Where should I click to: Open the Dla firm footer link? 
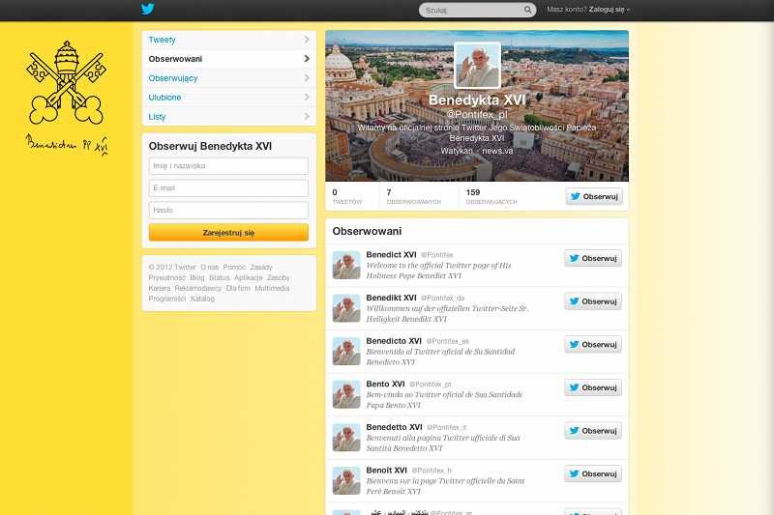coord(238,288)
